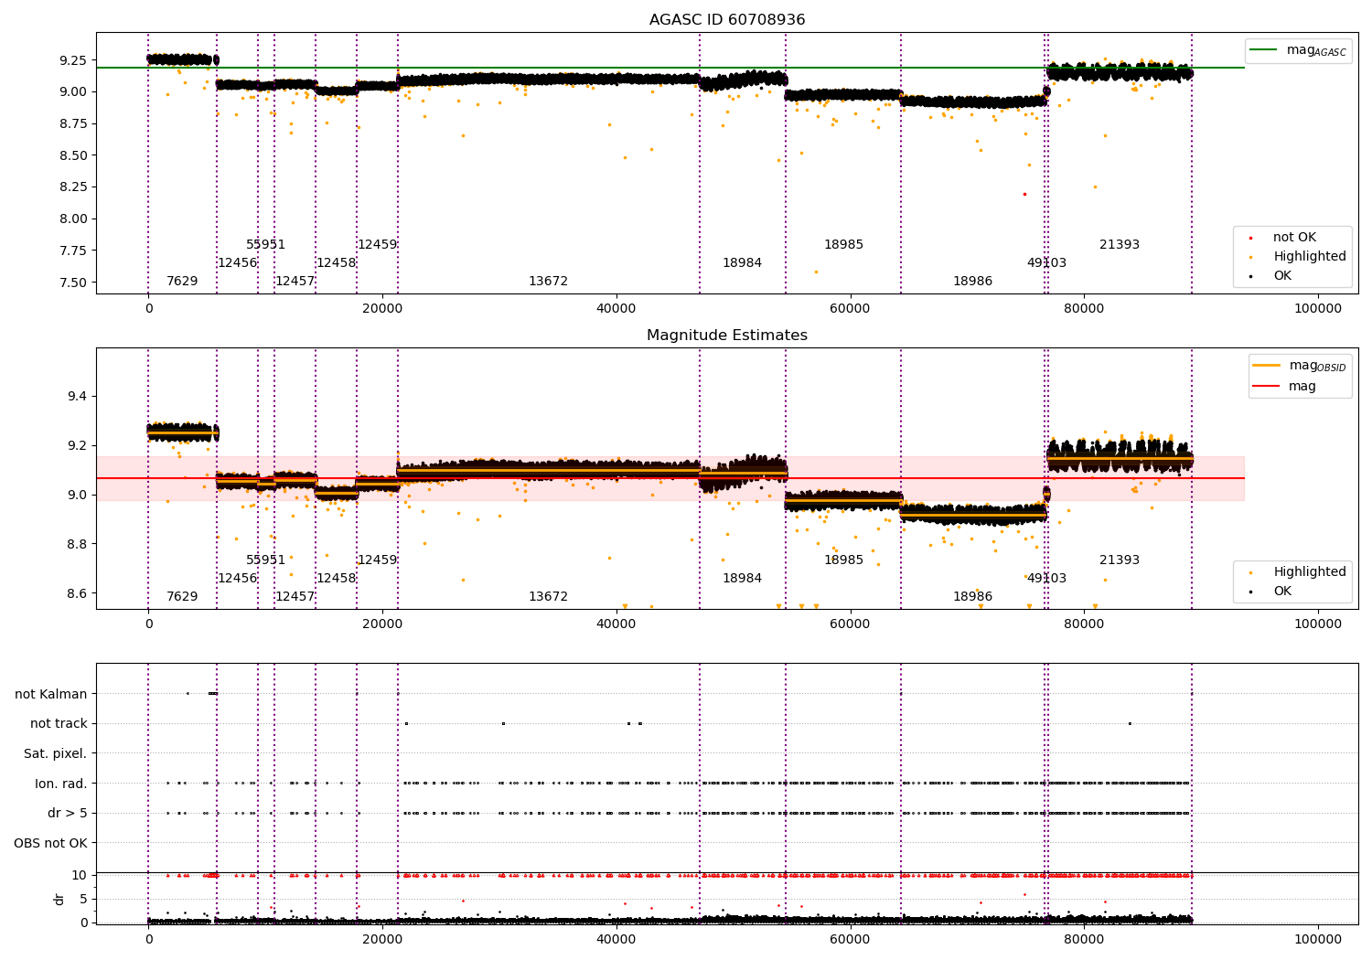Click the 'Sat. pixel.' axis label
The width and height of the screenshot is (1372, 960).
coord(56,754)
